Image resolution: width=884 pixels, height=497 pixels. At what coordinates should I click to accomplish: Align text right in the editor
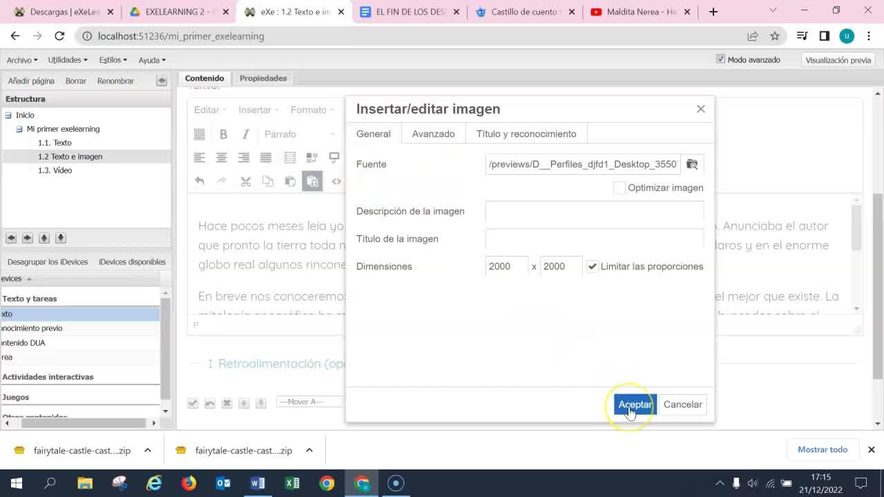pos(244,157)
